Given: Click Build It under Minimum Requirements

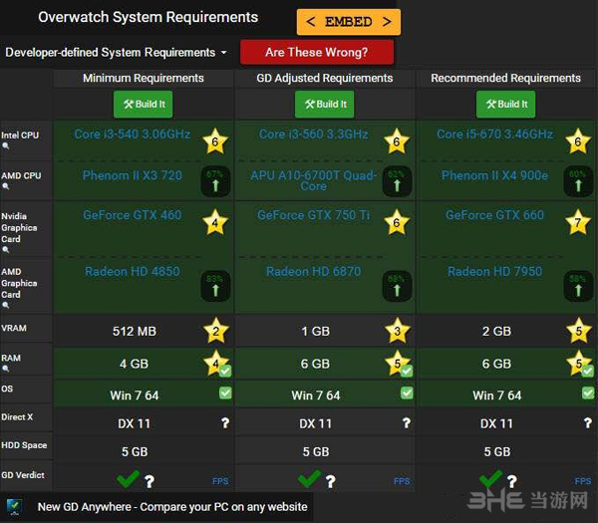Looking at the screenshot, I should 143,104.
